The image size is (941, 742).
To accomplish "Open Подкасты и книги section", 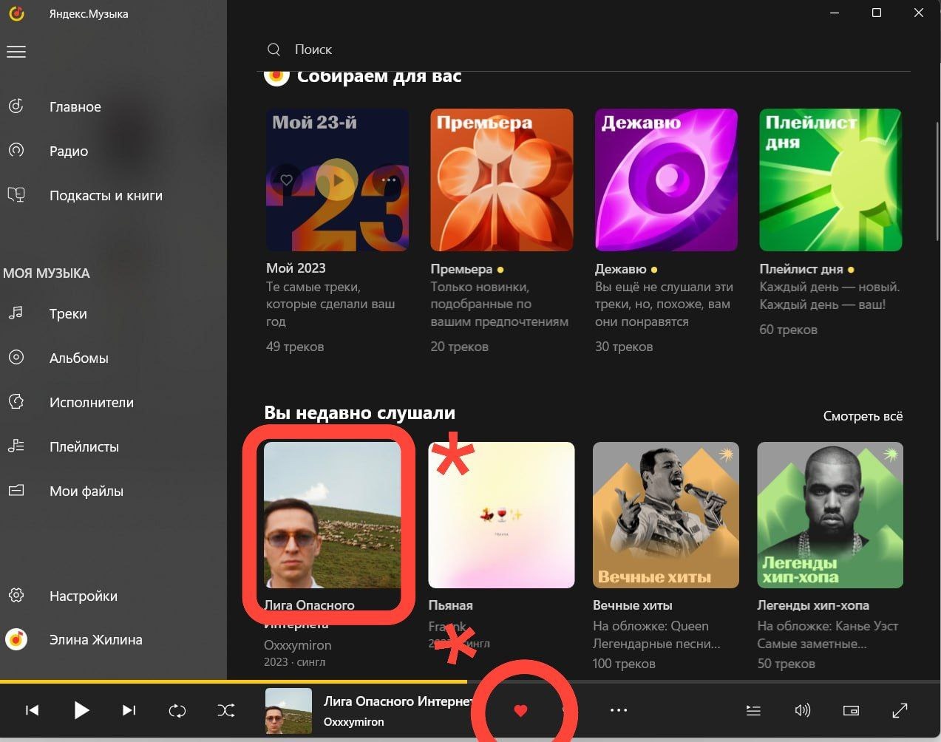I will (x=106, y=195).
